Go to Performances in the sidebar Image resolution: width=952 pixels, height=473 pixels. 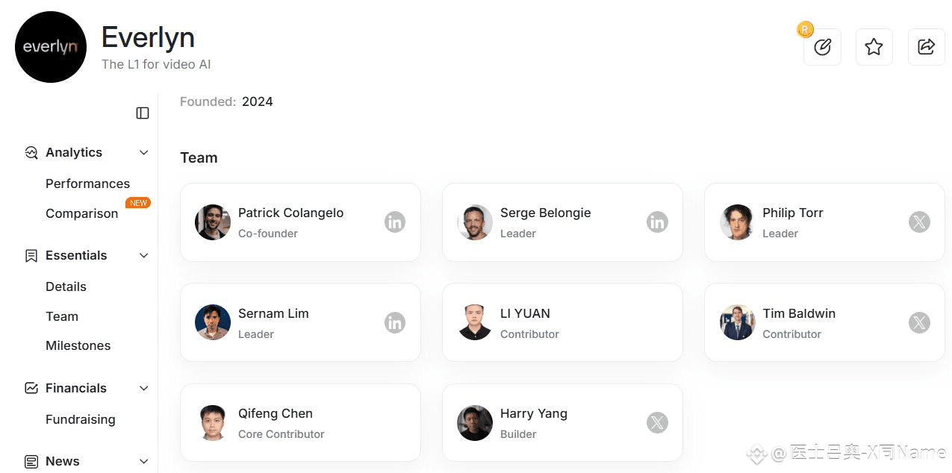(x=87, y=184)
